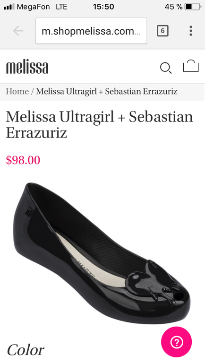Go to Home via breadcrumb
205x364 pixels.
pos(17,91)
